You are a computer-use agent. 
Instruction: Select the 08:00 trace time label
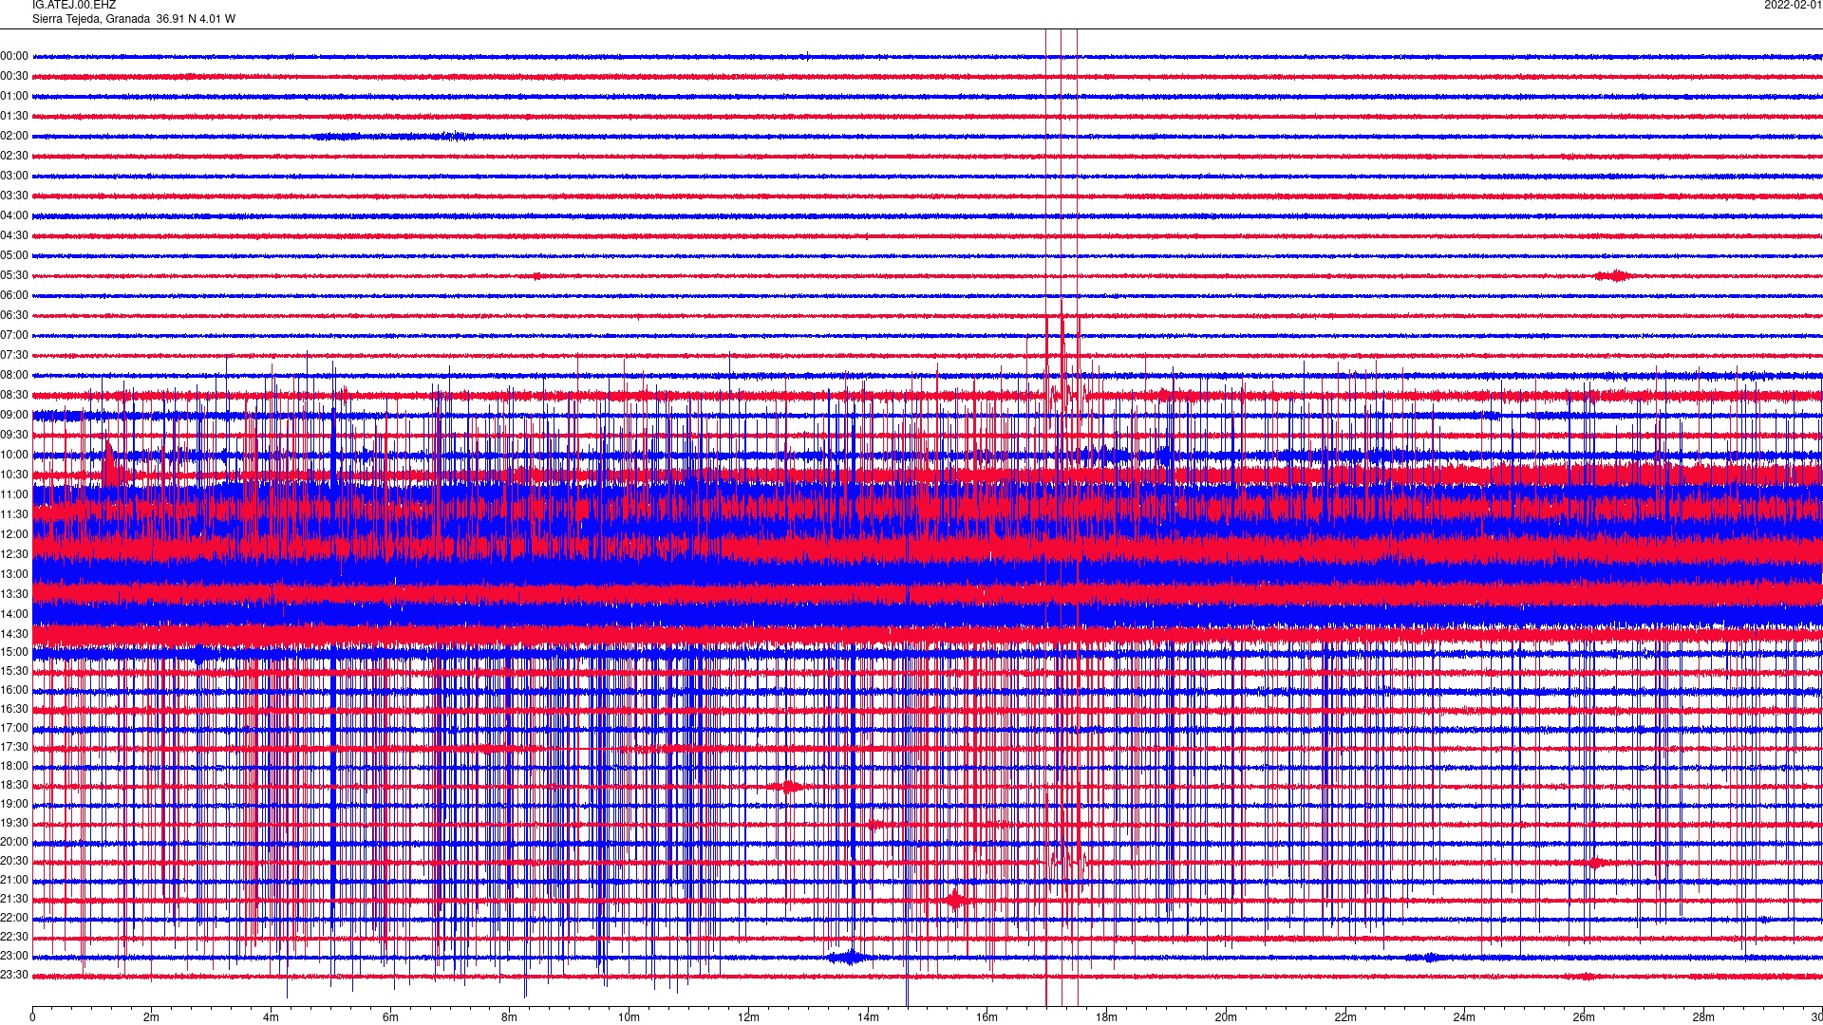(14, 376)
